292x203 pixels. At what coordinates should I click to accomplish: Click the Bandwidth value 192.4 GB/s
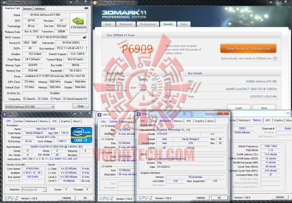(75, 71)
